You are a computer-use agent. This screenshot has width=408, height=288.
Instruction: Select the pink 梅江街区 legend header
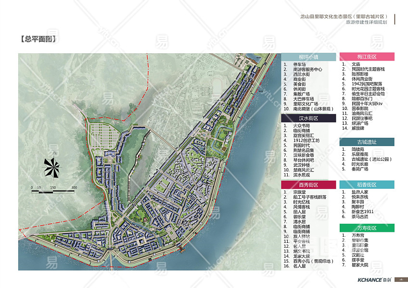point(367,57)
